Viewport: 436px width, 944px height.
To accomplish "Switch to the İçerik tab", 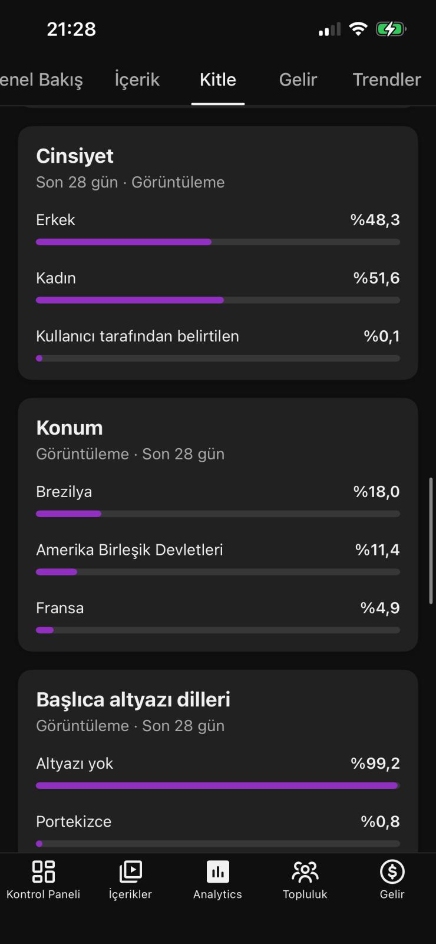I will [x=137, y=80].
